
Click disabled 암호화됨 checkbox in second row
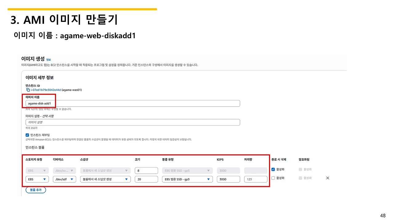pyautogui.click(x=300, y=178)
